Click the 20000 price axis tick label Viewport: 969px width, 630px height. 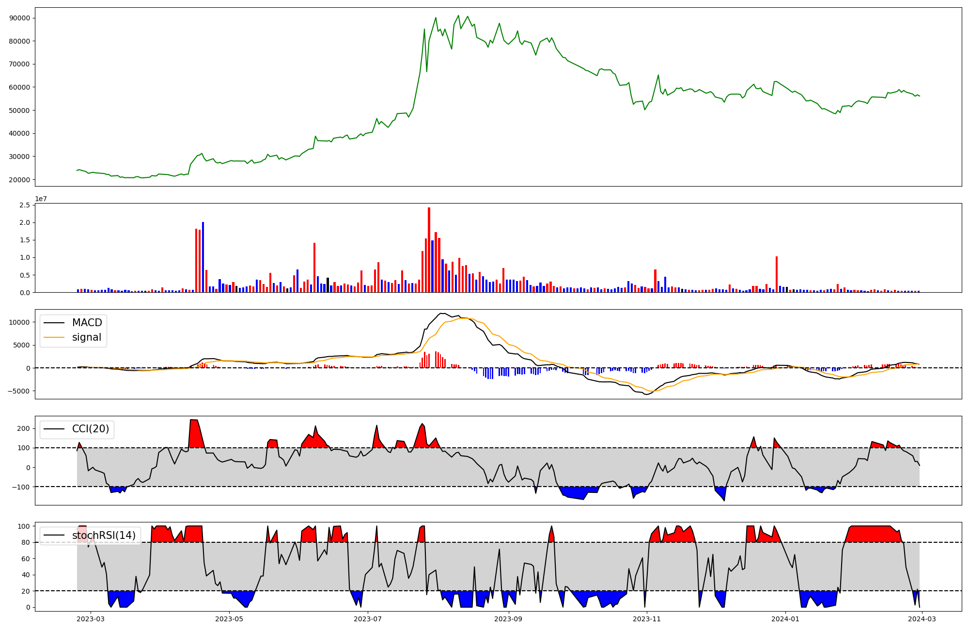(x=19, y=180)
